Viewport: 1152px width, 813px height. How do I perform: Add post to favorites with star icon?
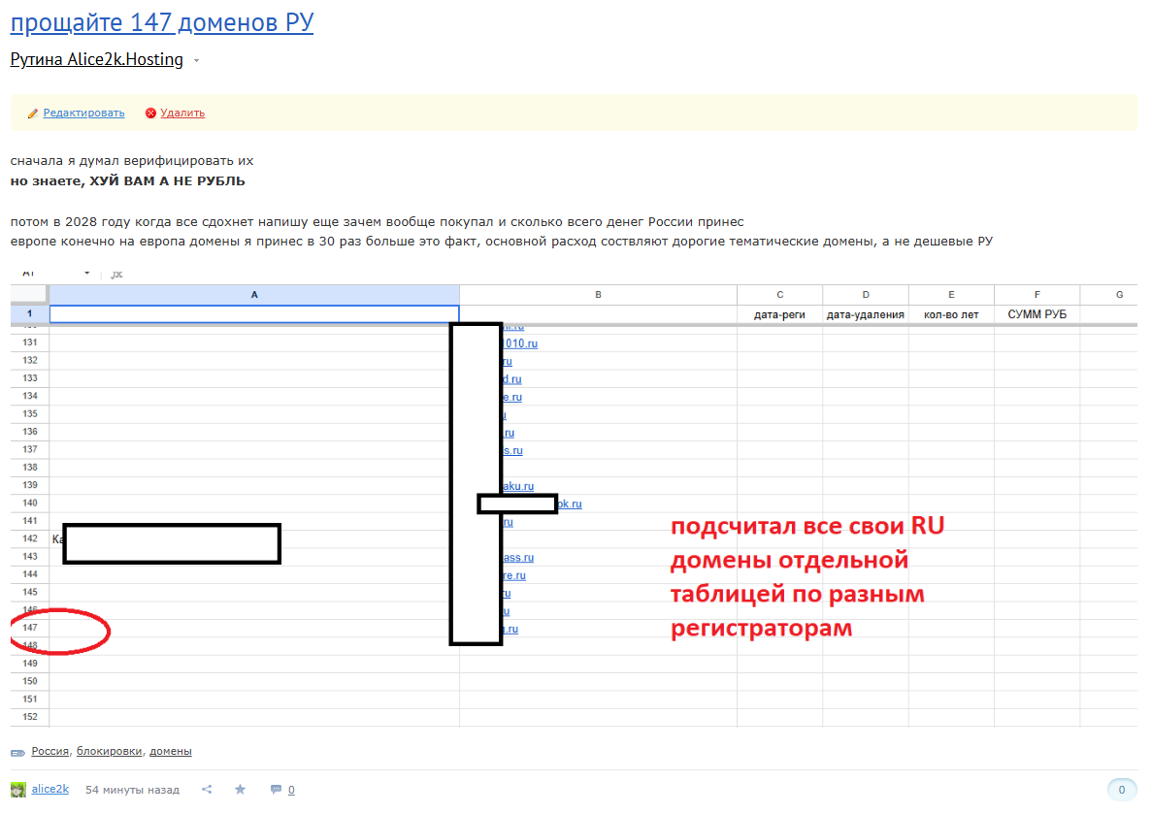240,790
